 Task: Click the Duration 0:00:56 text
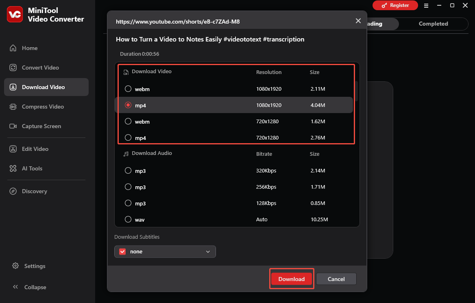click(x=139, y=54)
